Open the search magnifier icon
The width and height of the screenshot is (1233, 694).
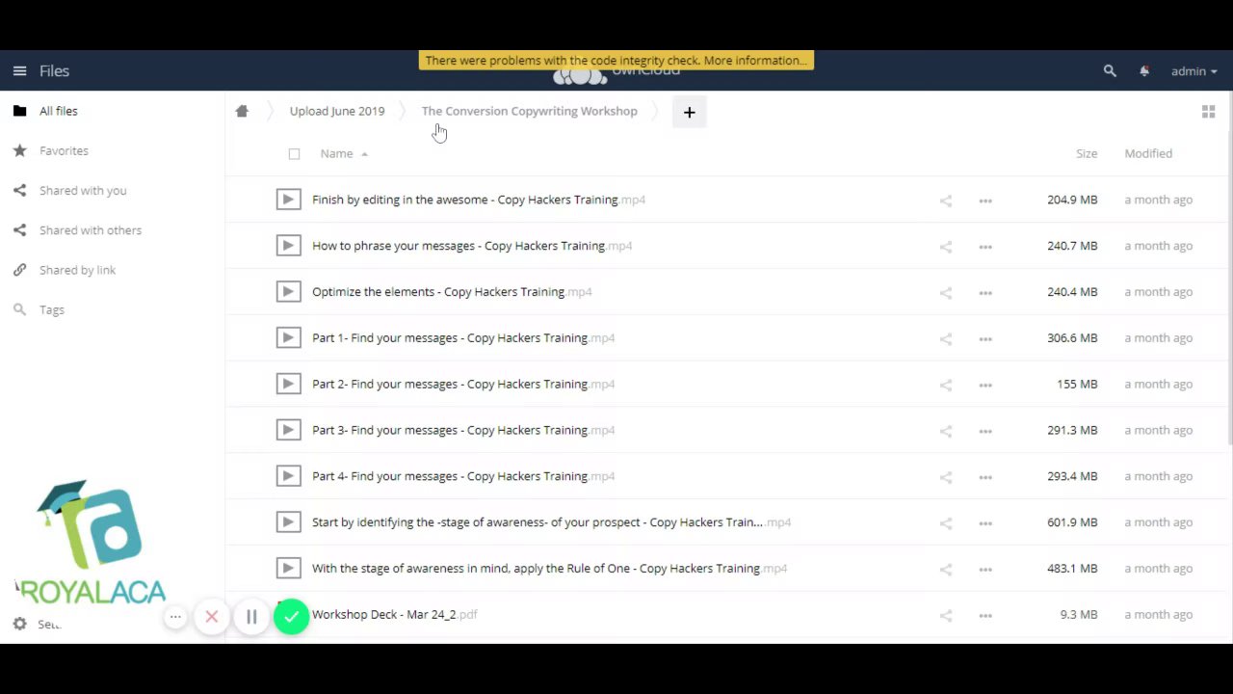(x=1110, y=70)
